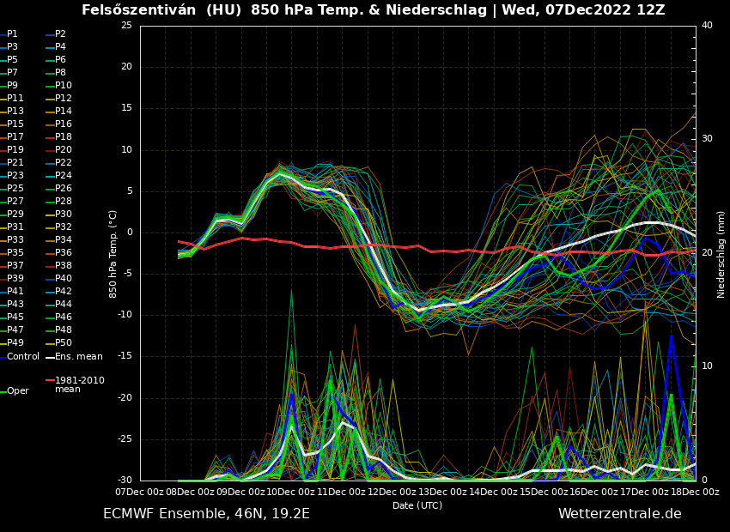The image size is (730, 532).
Task: Pick the P32 legend entry
Action: pyautogui.click(x=64, y=227)
